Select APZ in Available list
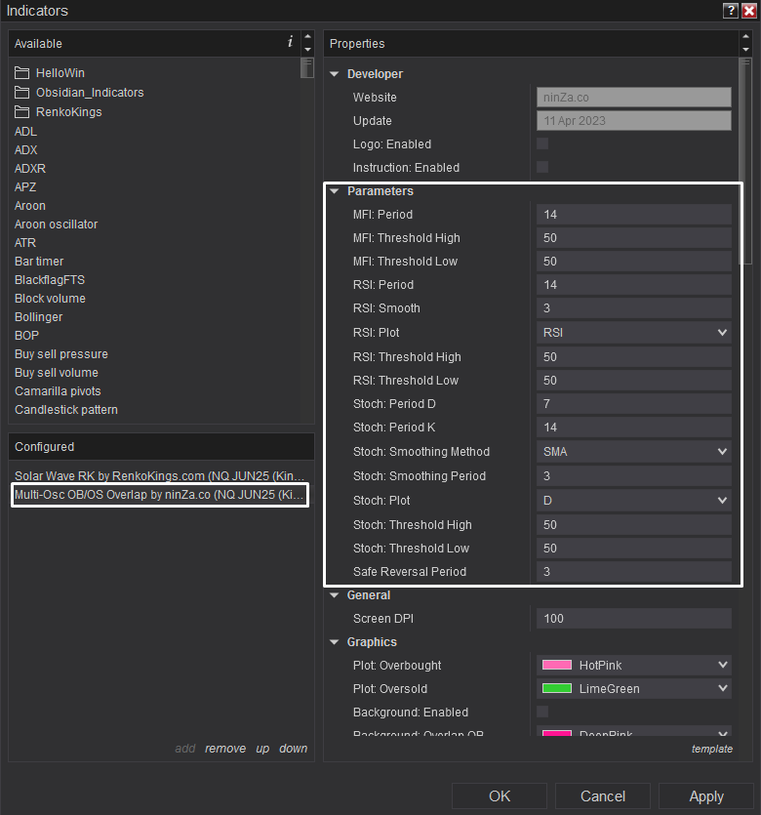This screenshot has height=815, width=761. click(25, 187)
